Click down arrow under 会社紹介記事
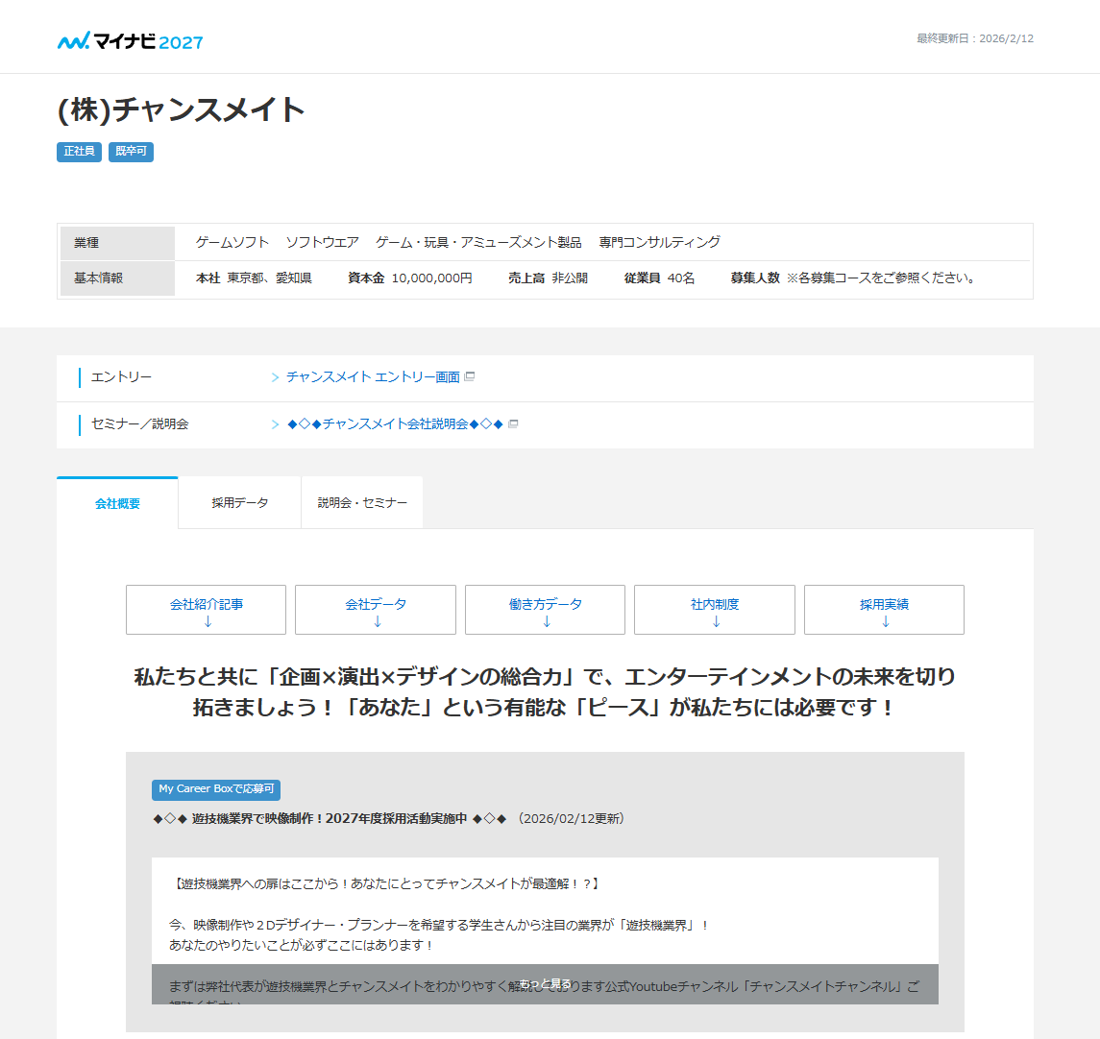1100x1039 pixels. point(208,622)
